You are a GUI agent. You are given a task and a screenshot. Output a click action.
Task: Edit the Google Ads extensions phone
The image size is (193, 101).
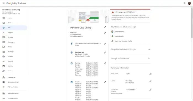151,90
